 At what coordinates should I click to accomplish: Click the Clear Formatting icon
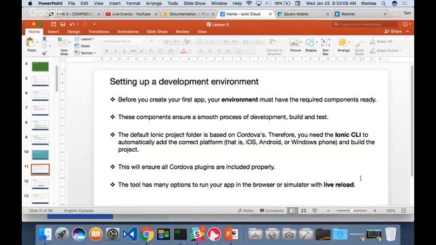(187, 42)
